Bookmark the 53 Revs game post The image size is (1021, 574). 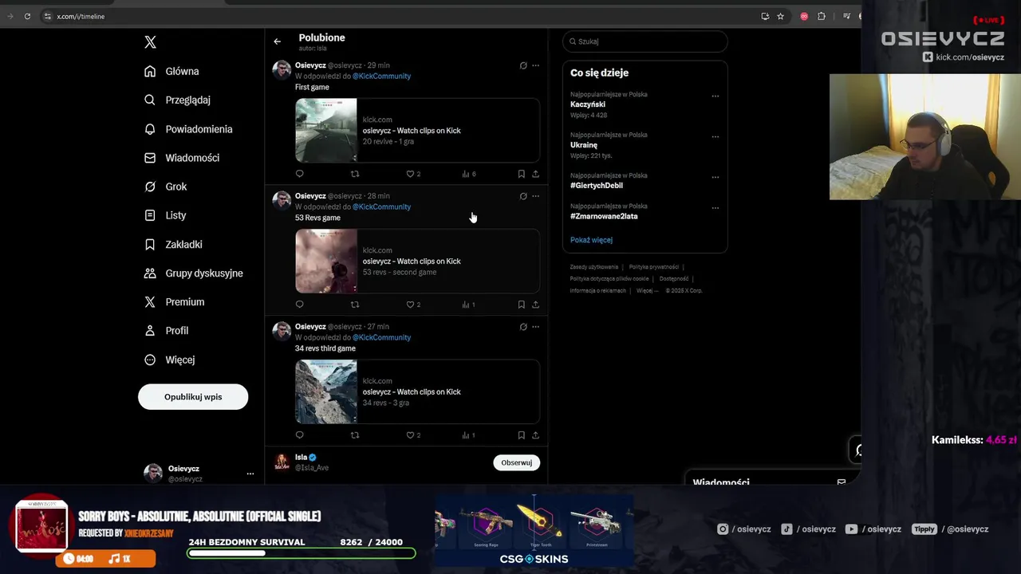521,305
